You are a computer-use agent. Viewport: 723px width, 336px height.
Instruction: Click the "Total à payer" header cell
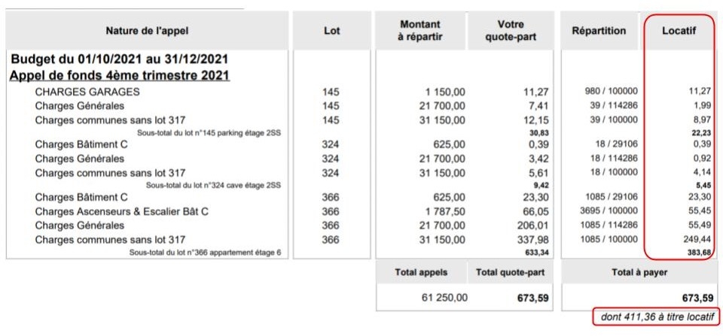pyautogui.click(x=639, y=271)
